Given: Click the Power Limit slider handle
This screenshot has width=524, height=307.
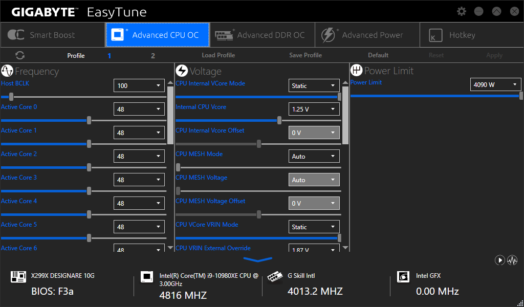Looking at the screenshot, I should pyautogui.click(x=521, y=96).
